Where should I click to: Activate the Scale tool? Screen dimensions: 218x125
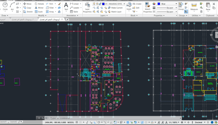point(39,12)
